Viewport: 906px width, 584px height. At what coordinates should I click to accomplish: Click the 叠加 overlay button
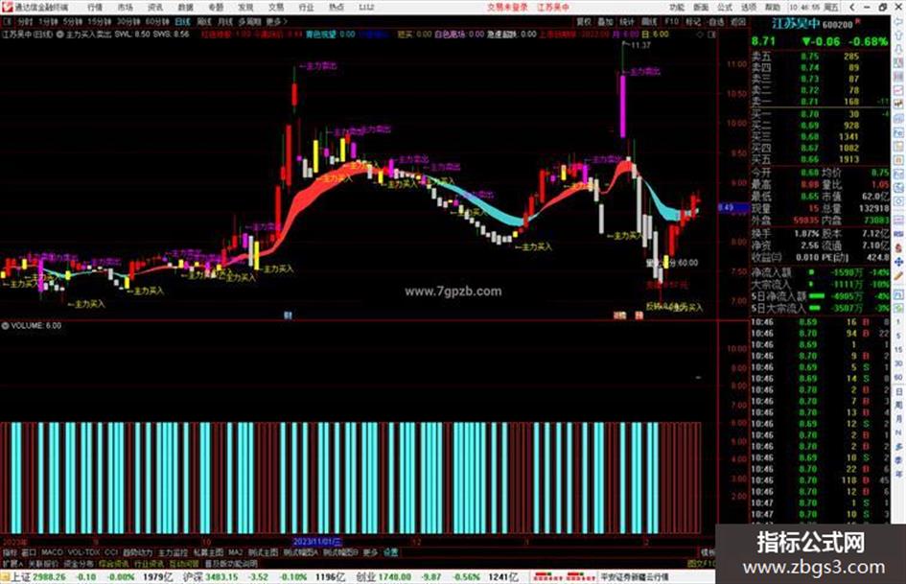[x=605, y=21]
